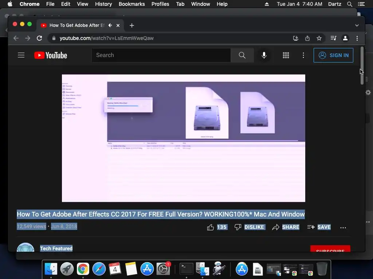373x279 pixels.
Task: Click the video title text
Action: [x=161, y=214]
